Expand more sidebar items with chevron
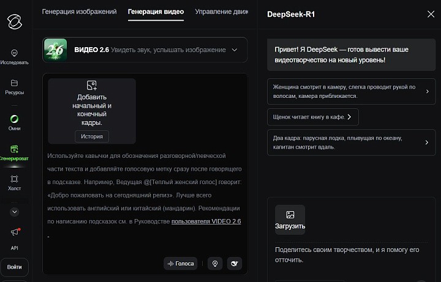The width and height of the screenshot is (441, 282). [x=14, y=212]
